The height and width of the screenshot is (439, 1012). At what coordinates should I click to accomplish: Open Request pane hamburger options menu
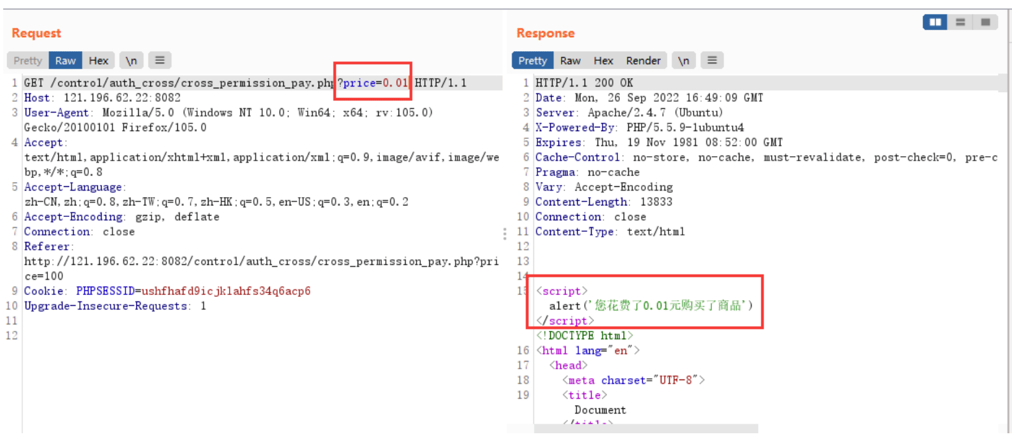click(x=160, y=60)
